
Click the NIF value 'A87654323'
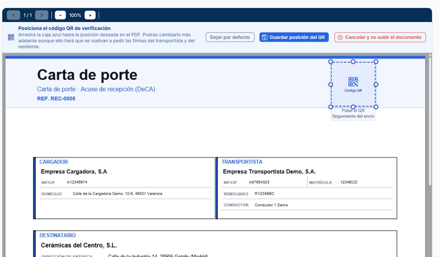coord(259,182)
